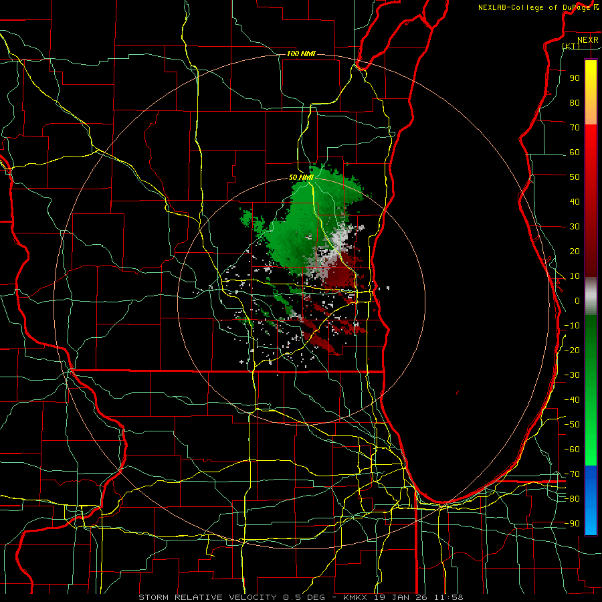Click the "-70" scale label
This screenshot has height=602, width=602.
(572, 474)
